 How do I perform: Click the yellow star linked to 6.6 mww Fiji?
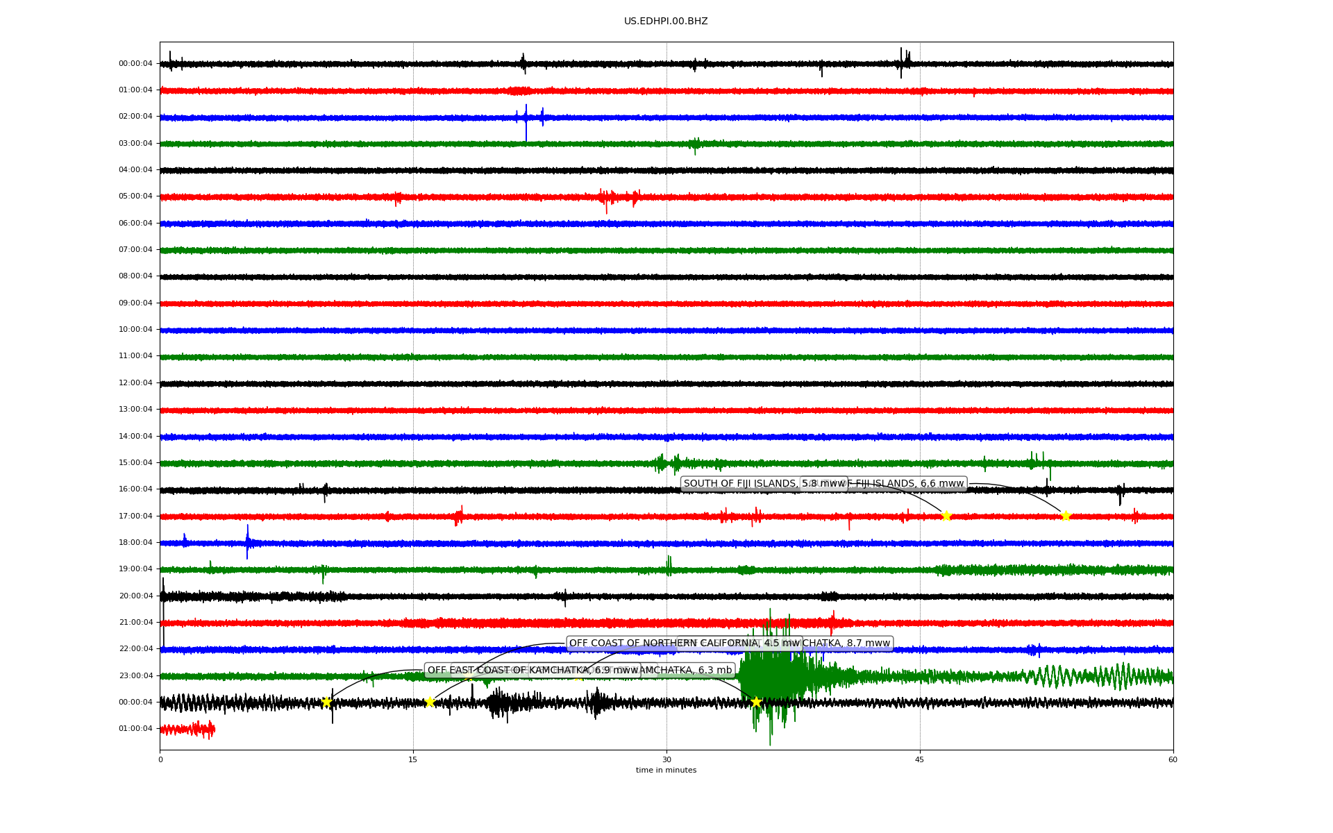1066,516
